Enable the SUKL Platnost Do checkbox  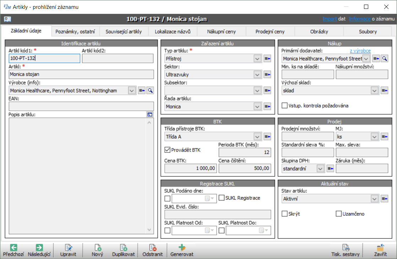coord(222,230)
